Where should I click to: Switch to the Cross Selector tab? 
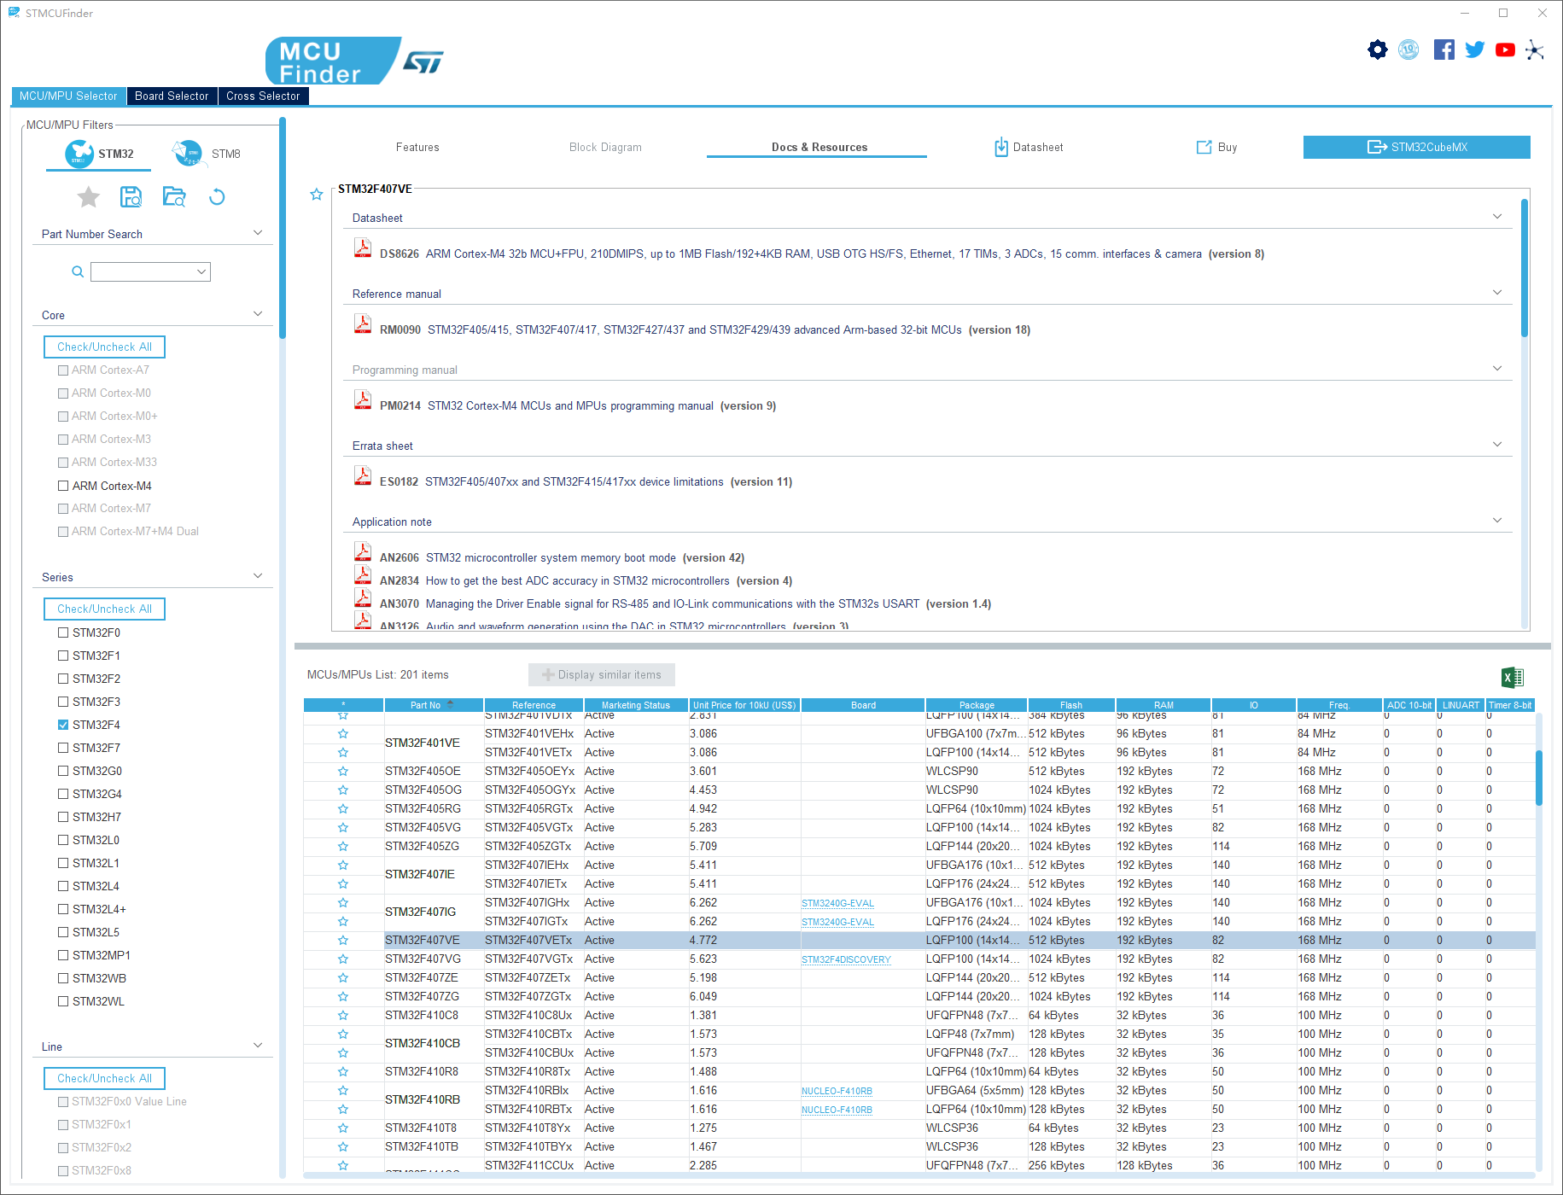(x=263, y=96)
